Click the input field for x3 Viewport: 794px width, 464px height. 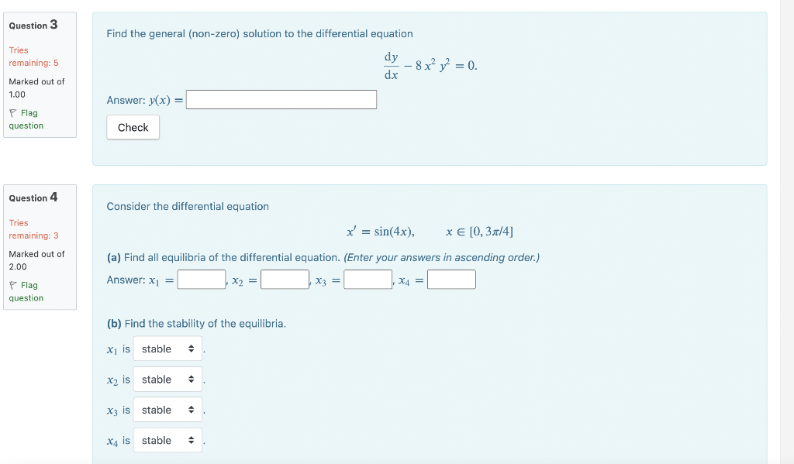368,279
